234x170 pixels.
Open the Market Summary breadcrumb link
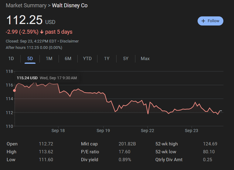tap(26, 5)
